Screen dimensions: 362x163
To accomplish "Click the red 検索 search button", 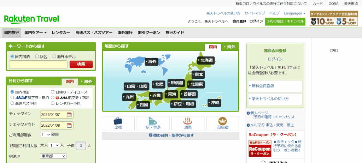I will [81, 64].
